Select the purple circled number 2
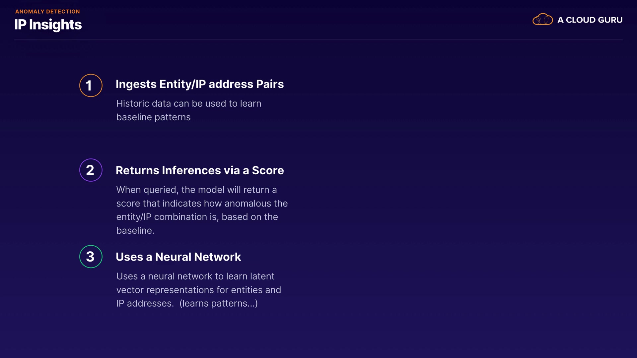 point(91,170)
